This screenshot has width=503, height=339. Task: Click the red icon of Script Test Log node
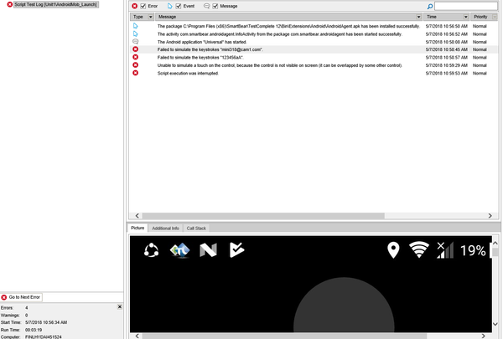(x=10, y=4)
